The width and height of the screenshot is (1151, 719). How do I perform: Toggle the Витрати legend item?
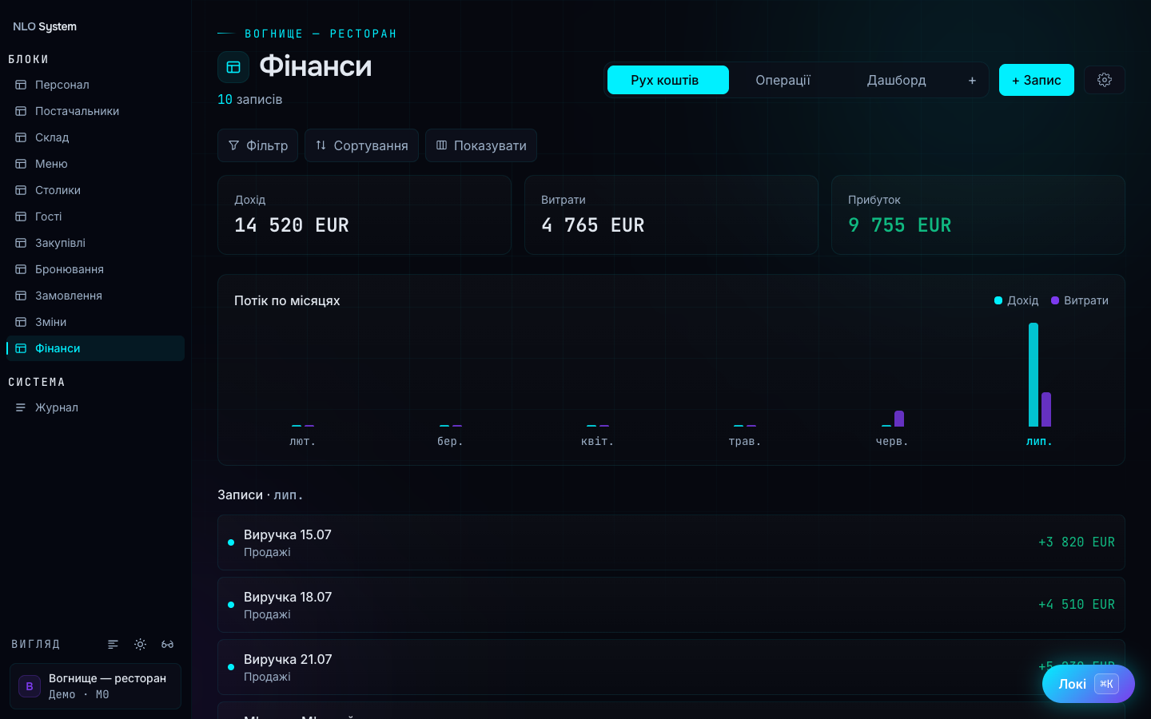(1080, 300)
